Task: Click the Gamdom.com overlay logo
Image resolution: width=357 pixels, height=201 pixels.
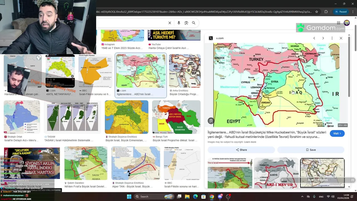Action: click(x=321, y=28)
